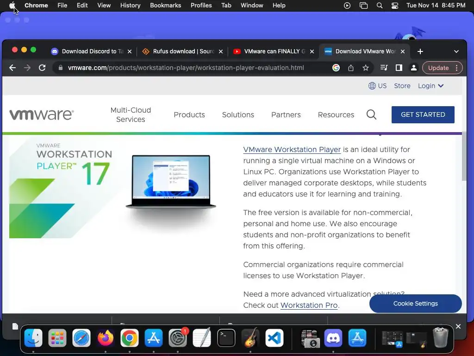Open Visual Studio Code from the dock

tap(274, 338)
